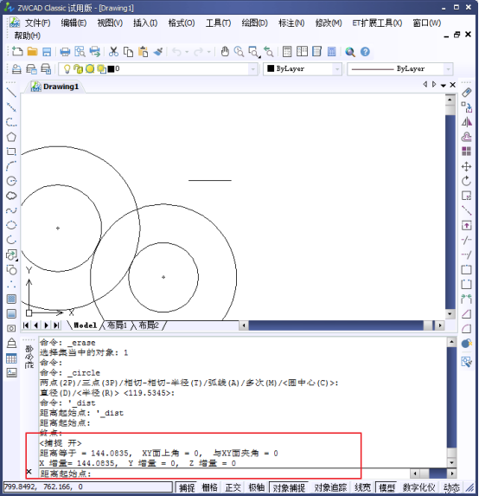
Task: Click the Print icon
Action: click(x=65, y=52)
